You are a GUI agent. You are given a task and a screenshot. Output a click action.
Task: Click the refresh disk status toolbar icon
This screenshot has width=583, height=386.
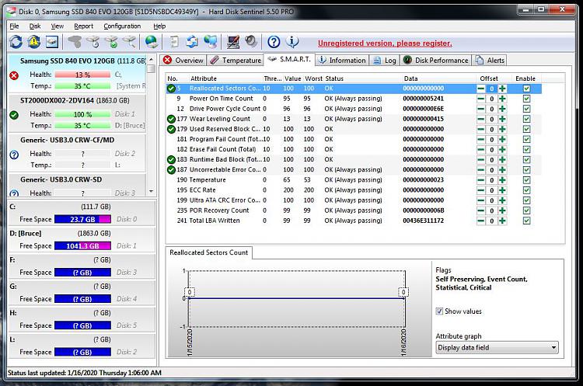coord(16,42)
